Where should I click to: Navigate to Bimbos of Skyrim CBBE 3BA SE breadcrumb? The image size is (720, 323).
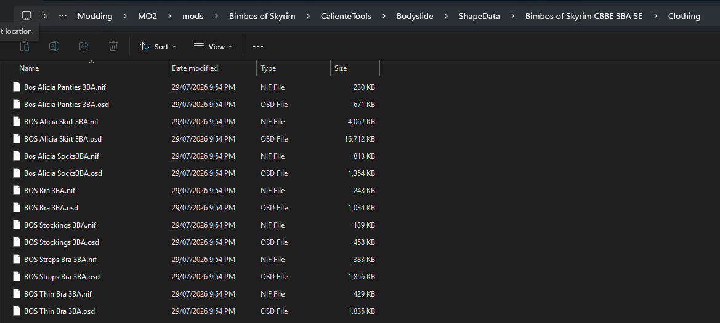click(x=584, y=16)
